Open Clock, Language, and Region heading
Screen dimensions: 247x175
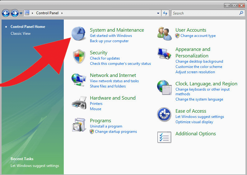206,84
